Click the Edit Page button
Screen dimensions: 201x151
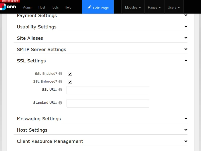pyautogui.click(x=98, y=8)
